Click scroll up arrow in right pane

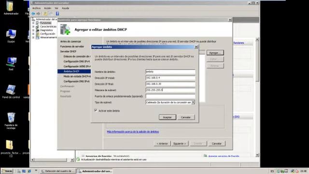257,40
